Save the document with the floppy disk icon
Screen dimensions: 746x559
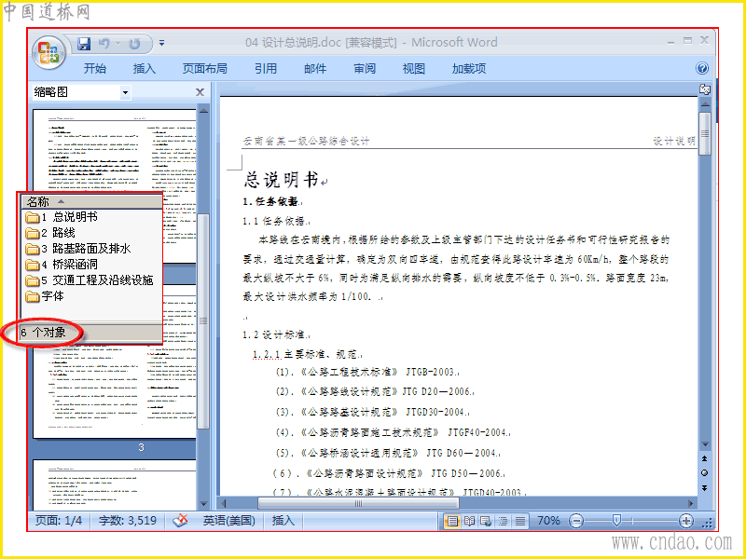click(84, 44)
